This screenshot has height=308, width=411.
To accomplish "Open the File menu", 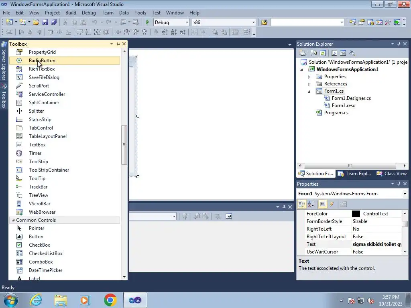I will [6, 12].
